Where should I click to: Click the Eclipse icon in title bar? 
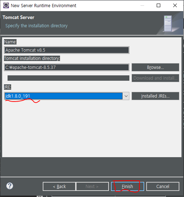pos(6,5)
